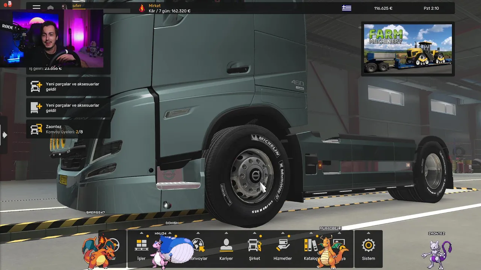481x270 pixels.
Task: Open Konvoylar globe cursor icon
Action: click(198, 246)
